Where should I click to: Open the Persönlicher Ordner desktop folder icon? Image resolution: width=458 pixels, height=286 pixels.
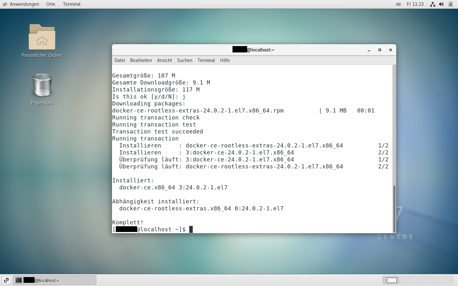pyautogui.click(x=42, y=37)
